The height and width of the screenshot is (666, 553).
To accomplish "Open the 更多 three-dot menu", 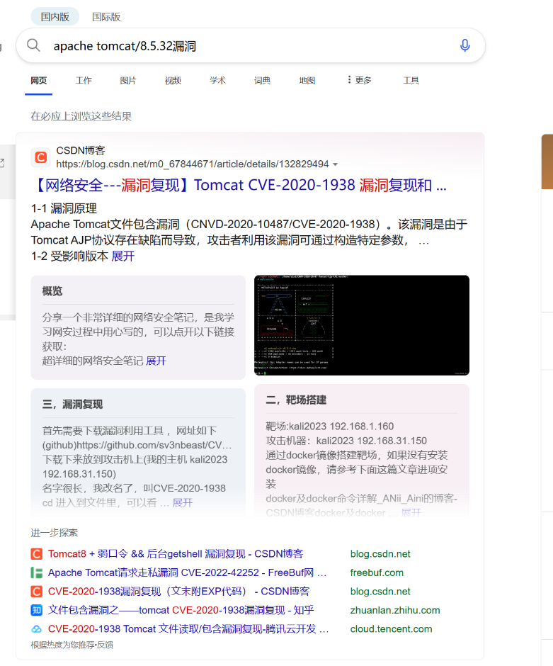I will 359,80.
